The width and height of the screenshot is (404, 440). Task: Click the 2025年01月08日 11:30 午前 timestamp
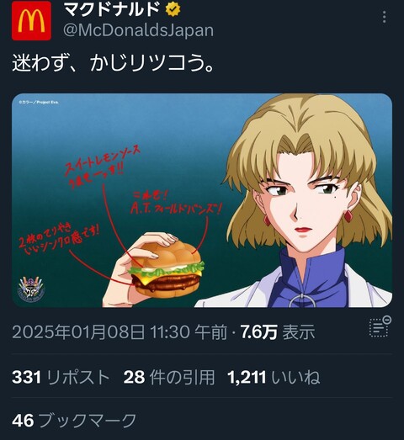click(x=120, y=332)
